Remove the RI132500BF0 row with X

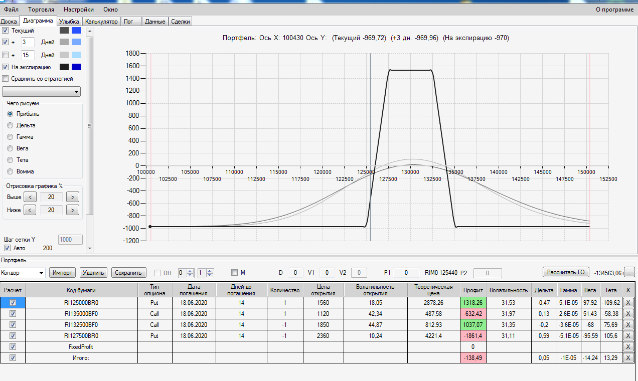click(x=628, y=325)
